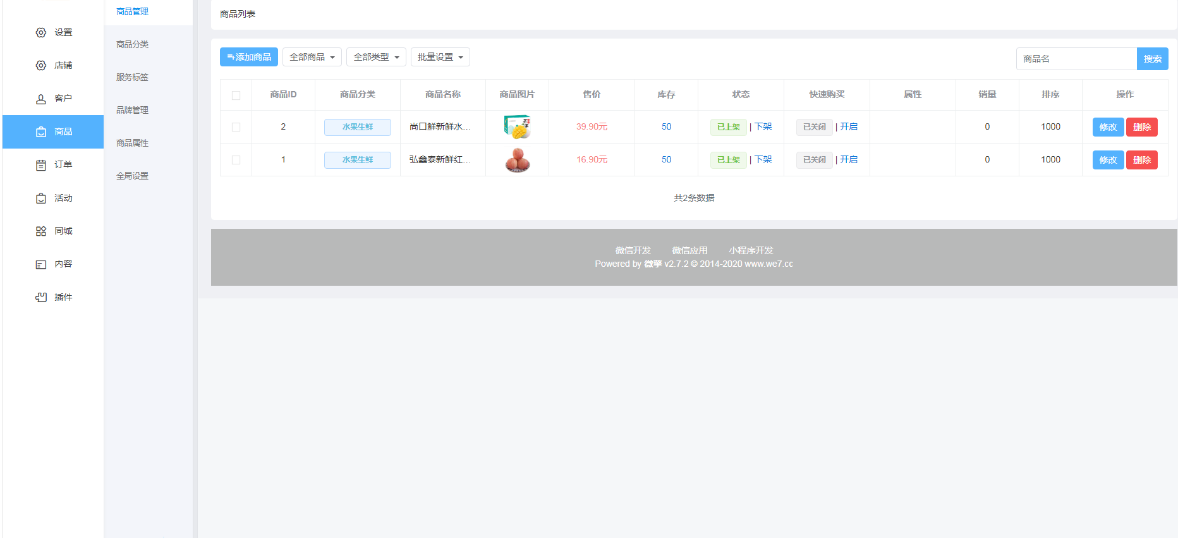1178x538 pixels.
Task: Click the 商品 bag icon in sidebar
Action: point(41,131)
